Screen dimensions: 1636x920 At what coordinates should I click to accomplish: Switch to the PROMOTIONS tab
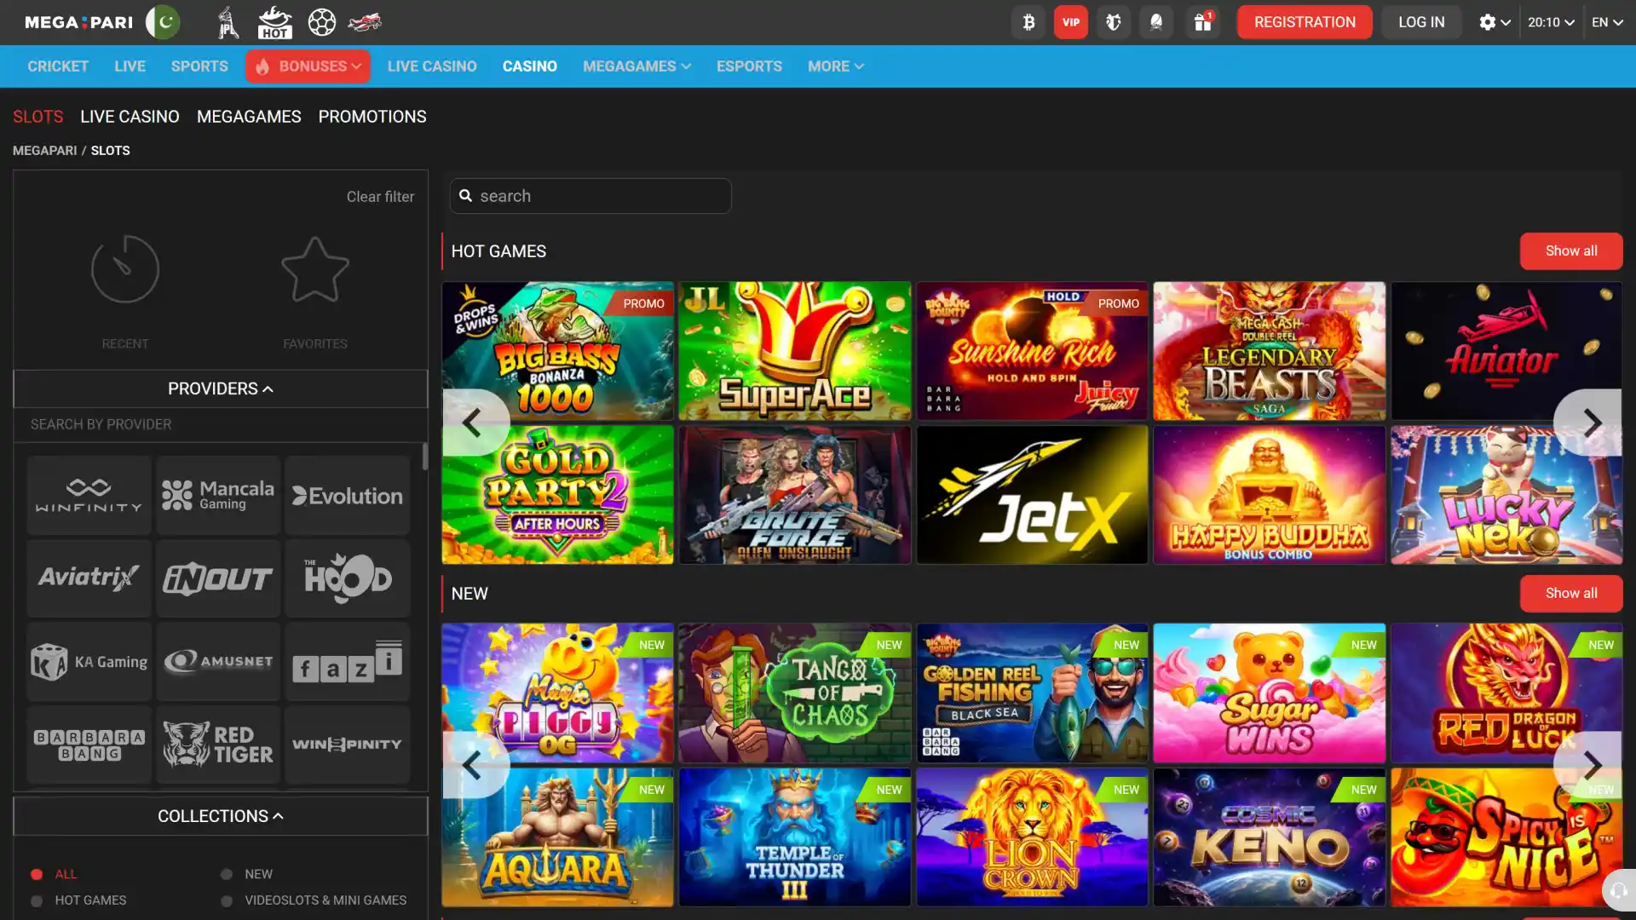point(372,117)
